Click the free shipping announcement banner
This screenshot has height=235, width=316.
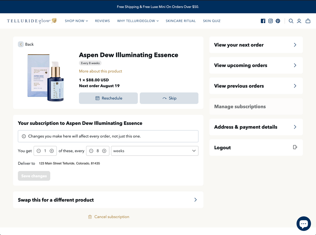158,7
